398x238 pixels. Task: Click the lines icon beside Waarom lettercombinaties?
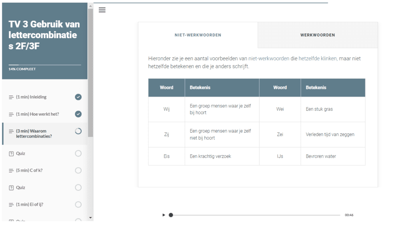point(11,131)
